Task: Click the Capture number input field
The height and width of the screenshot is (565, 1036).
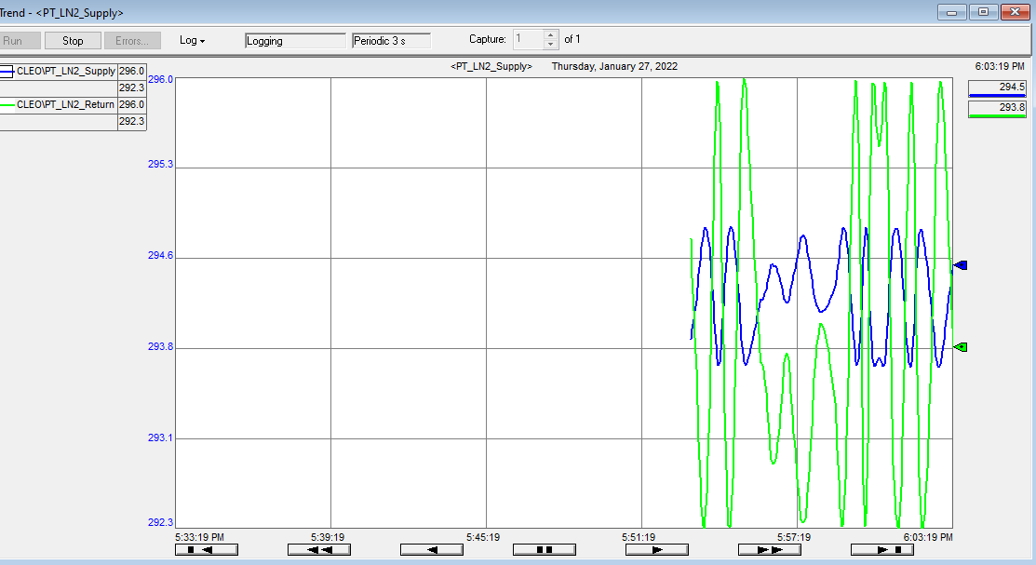Action: (528, 40)
